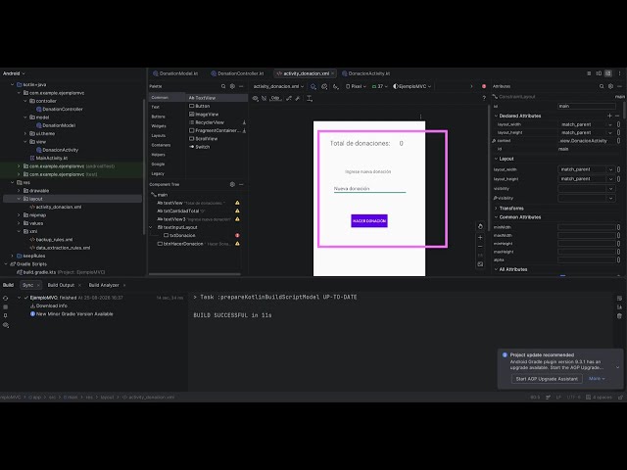This screenshot has width=627, height=470.
Task: Download RecyclerView via its palette download icon
Action: pyautogui.click(x=244, y=122)
